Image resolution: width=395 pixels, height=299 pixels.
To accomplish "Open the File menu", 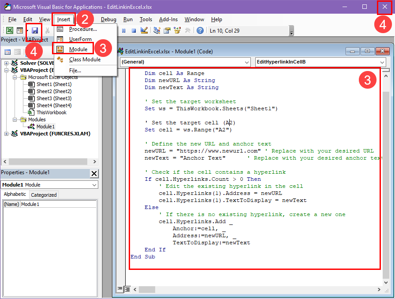I will 12,19.
